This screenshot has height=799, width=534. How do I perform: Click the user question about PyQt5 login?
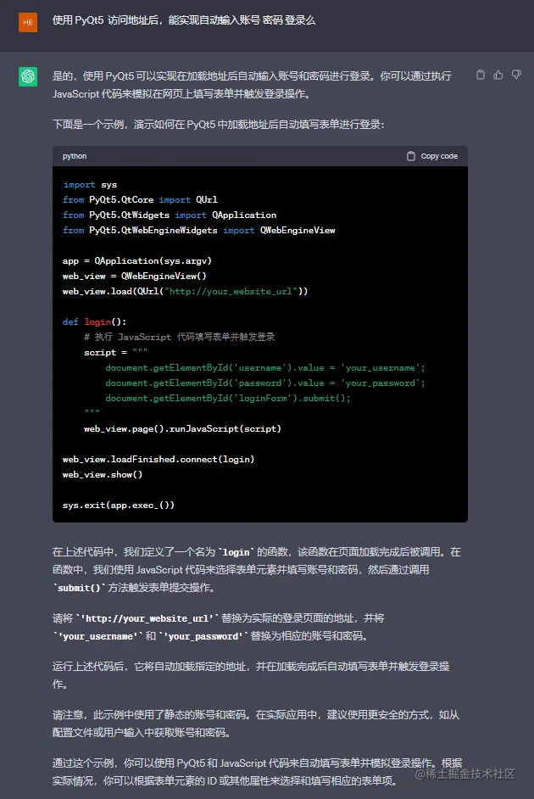(x=184, y=20)
